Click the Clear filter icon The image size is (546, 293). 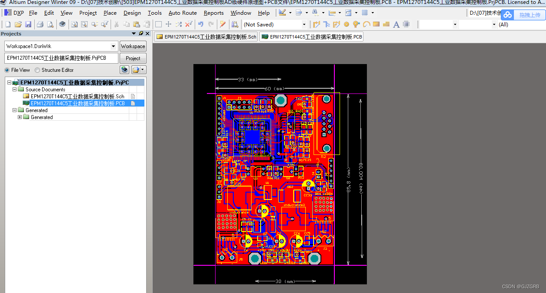(189, 24)
